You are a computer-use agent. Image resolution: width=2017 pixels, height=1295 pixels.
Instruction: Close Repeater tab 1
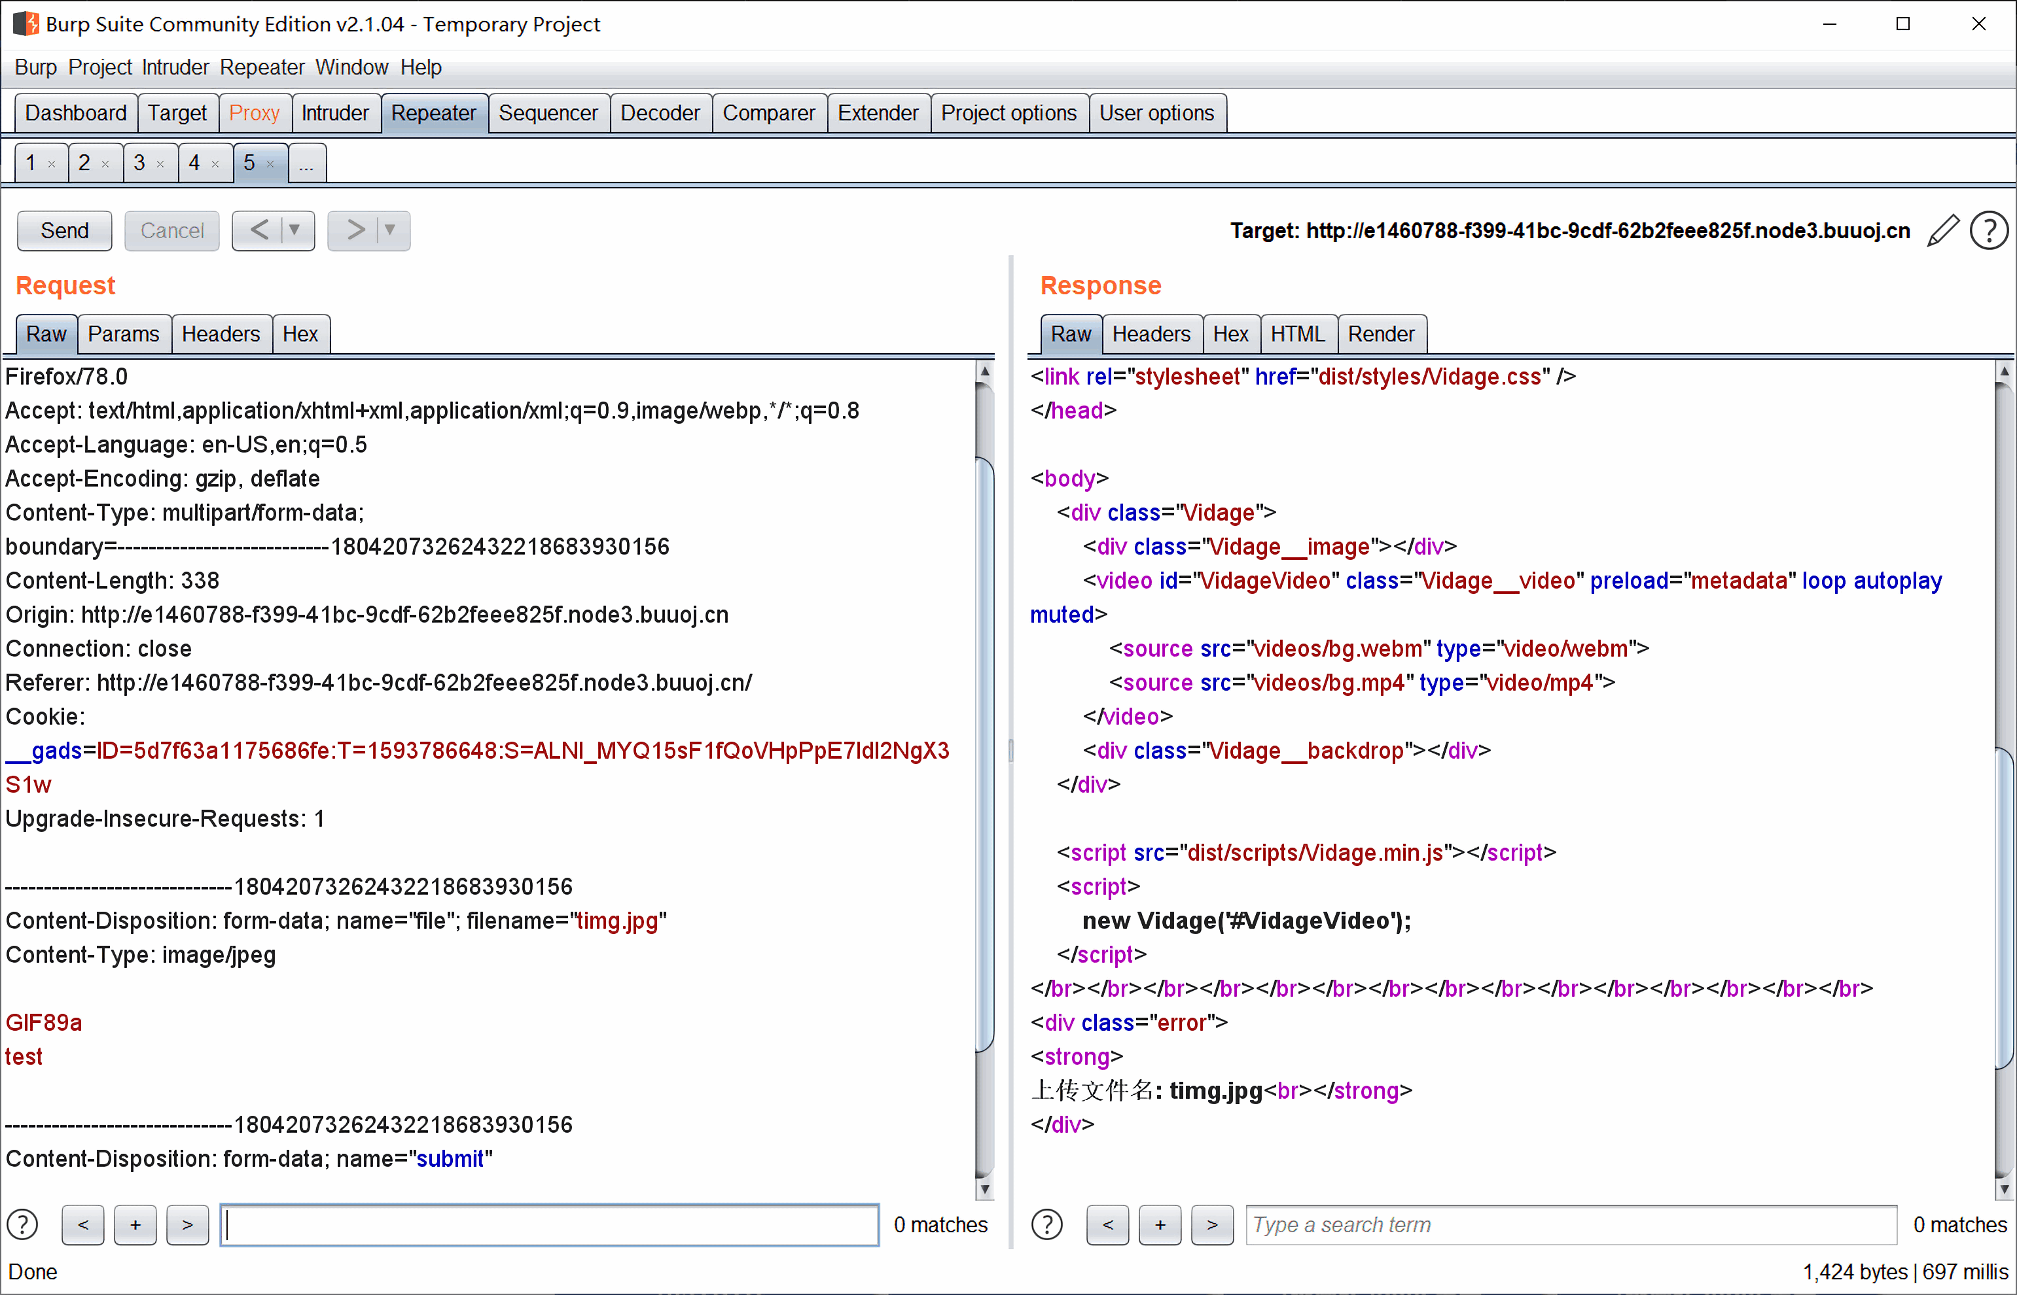[x=52, y=164]
